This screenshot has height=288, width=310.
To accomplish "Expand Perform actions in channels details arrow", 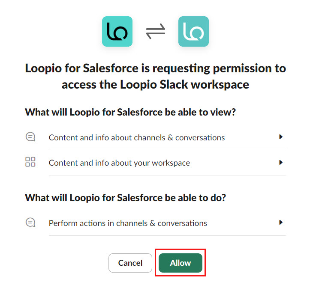I will pyautogui.click(x=280, y=223).
